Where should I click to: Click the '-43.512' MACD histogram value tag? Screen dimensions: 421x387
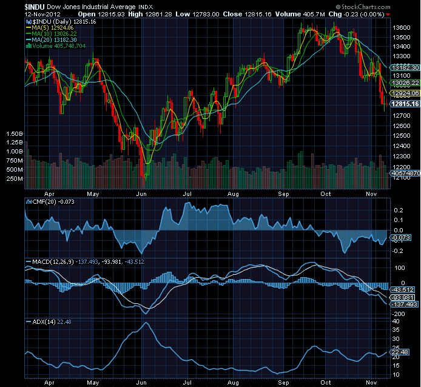[402, 290]
